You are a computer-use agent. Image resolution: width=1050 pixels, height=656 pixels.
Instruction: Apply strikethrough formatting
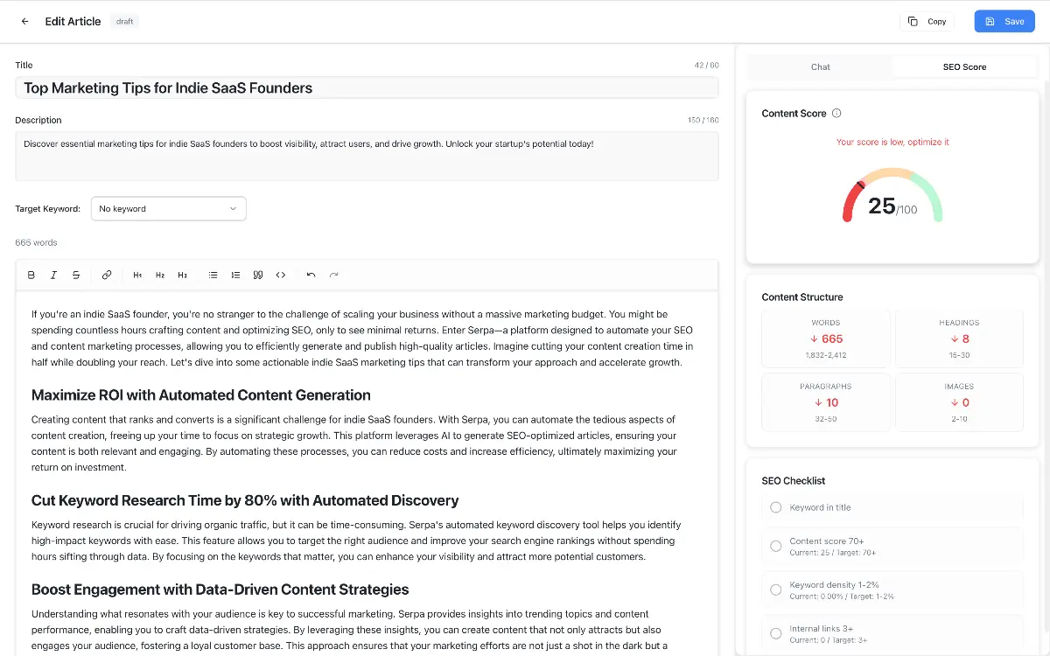(x=76, y=275)
